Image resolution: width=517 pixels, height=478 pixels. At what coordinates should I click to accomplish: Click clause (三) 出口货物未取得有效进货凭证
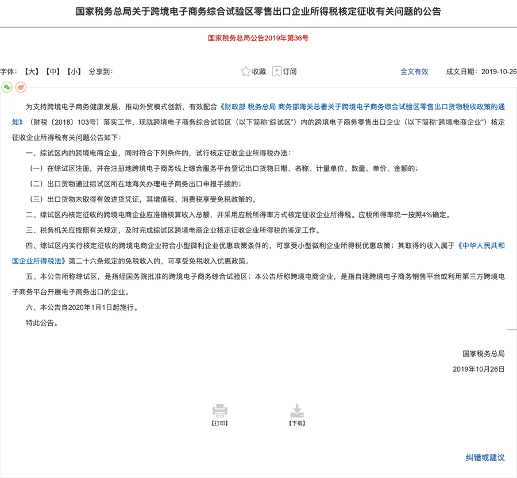point(143,199)
